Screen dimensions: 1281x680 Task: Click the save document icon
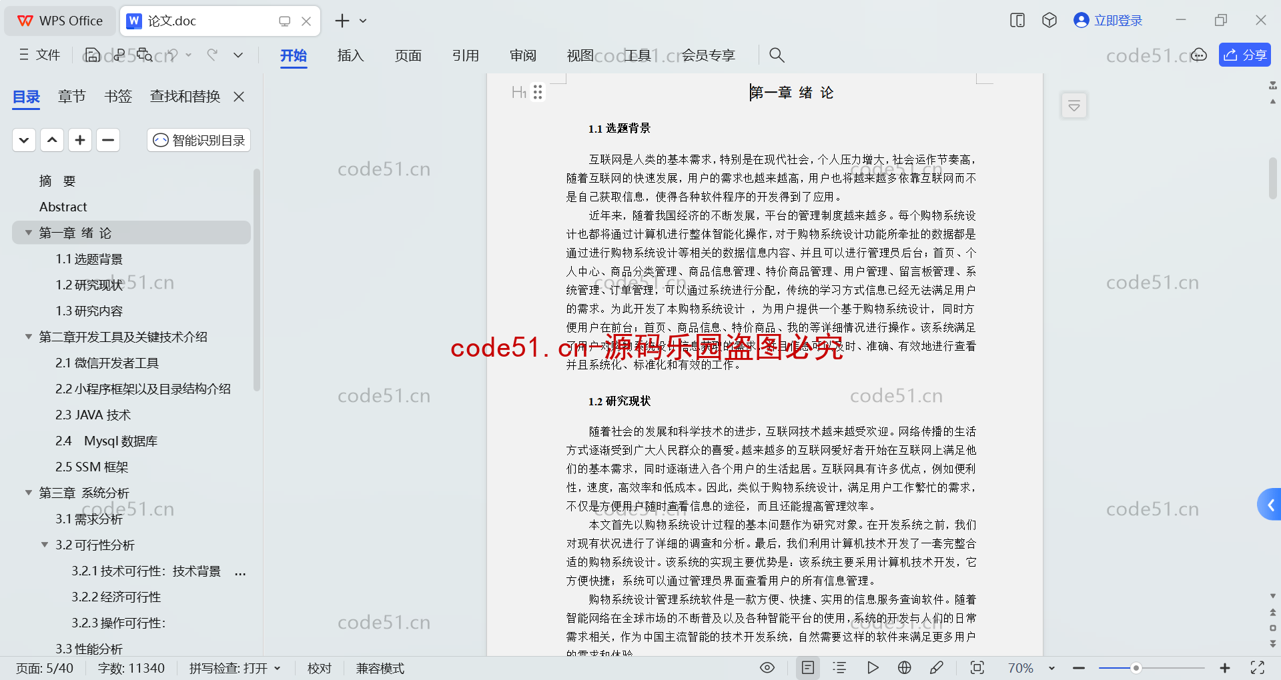coord(93,55)
